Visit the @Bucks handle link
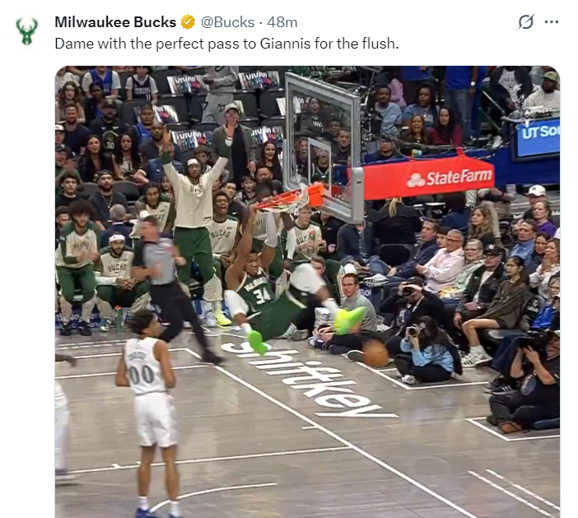The width and height of the screenshot is (578, 518). [x=227, y=22]
